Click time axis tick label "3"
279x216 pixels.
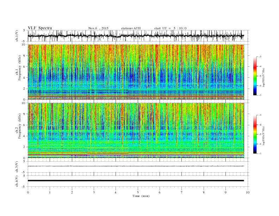(94, 192)
